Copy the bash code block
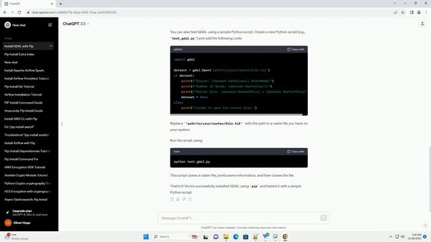431x242 pixels. pyautogui.click(x=296, y=151)
